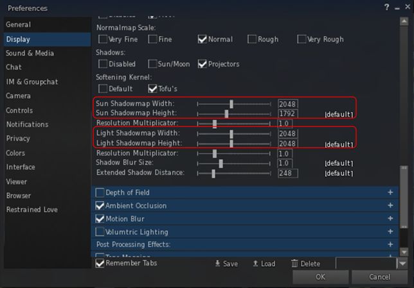The width and height of the screenshot is (414, 288).
Task: Enable the Depth of Field checkbox
Action: 100,192
